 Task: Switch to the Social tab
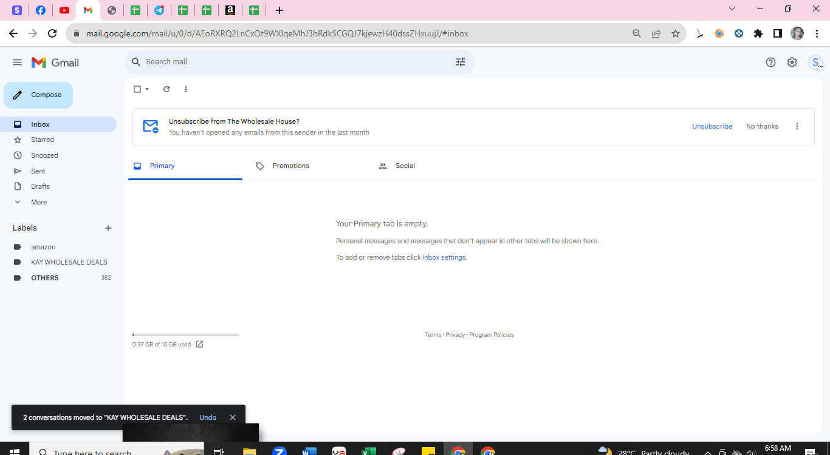(431, 166)
